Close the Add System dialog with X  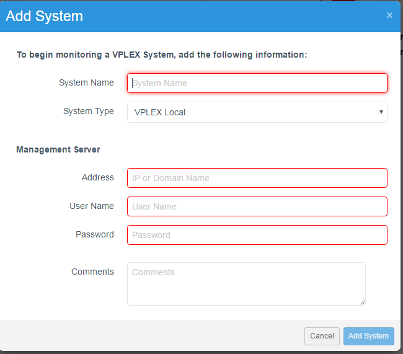[x=389, y=15]
